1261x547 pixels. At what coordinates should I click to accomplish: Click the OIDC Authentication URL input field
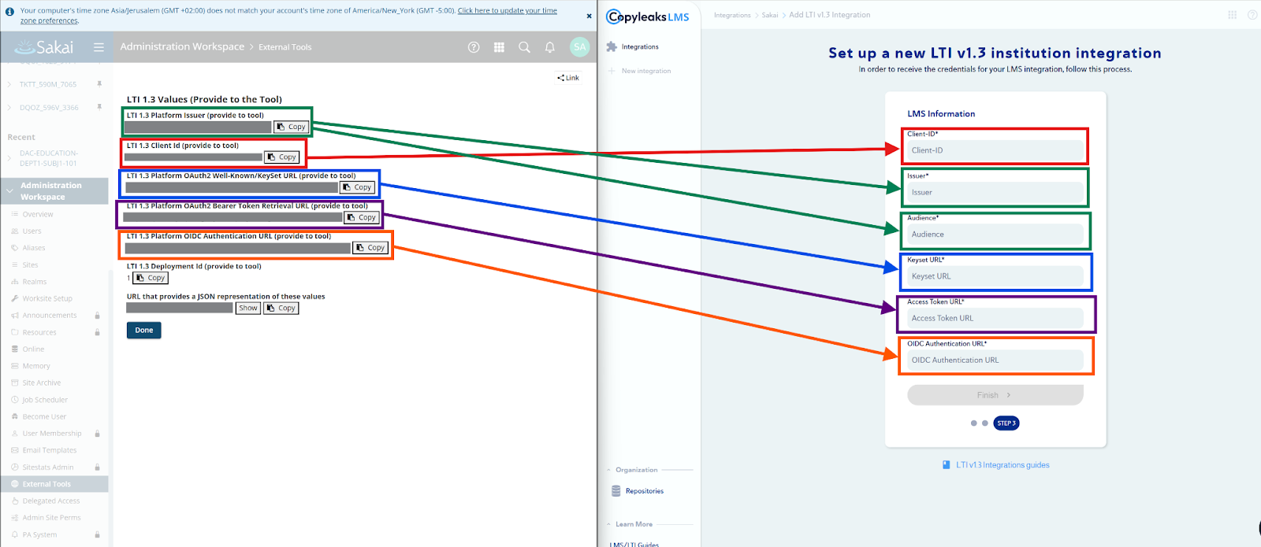coord(995,360)
